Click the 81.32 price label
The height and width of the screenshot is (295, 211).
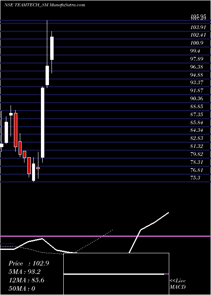[197, 146]
